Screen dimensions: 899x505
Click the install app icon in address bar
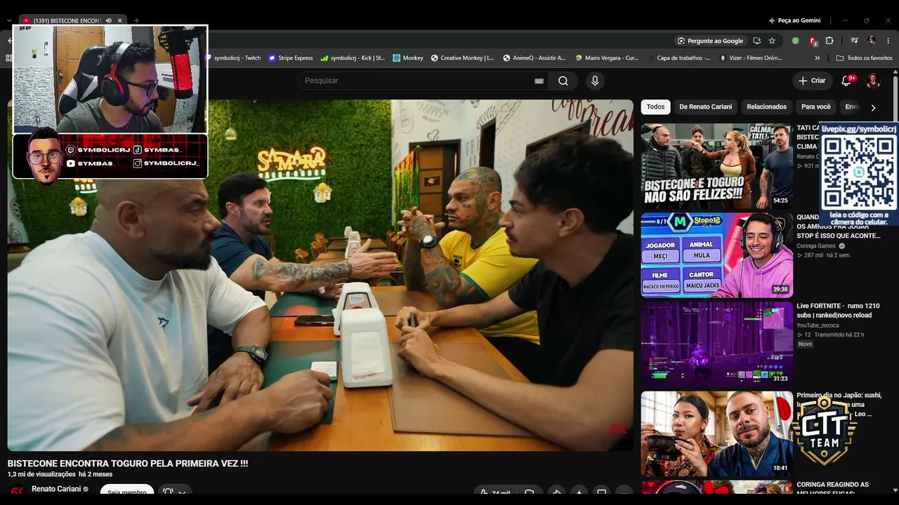coord(756,41)
